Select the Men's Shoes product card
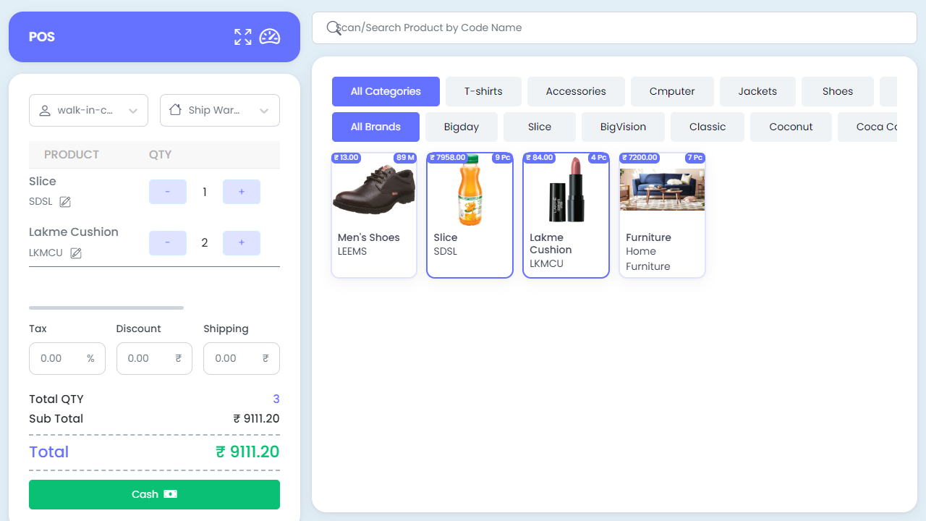Viewport: 926px width, 521px height. tap(373, 215)
